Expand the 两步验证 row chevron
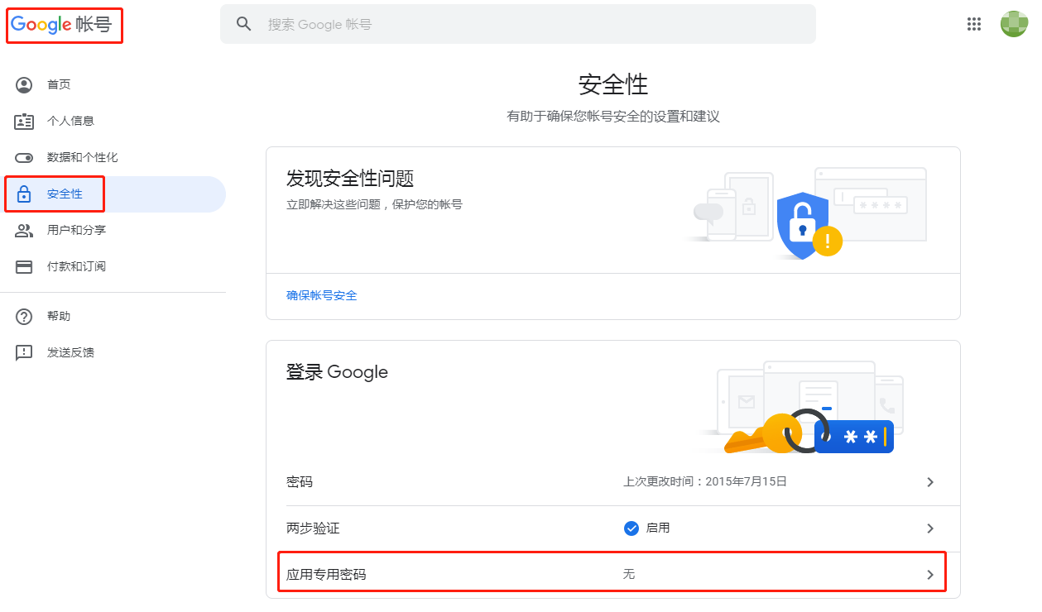Image resolution: width=1042 pixels, height=612 pixels. 930,528
